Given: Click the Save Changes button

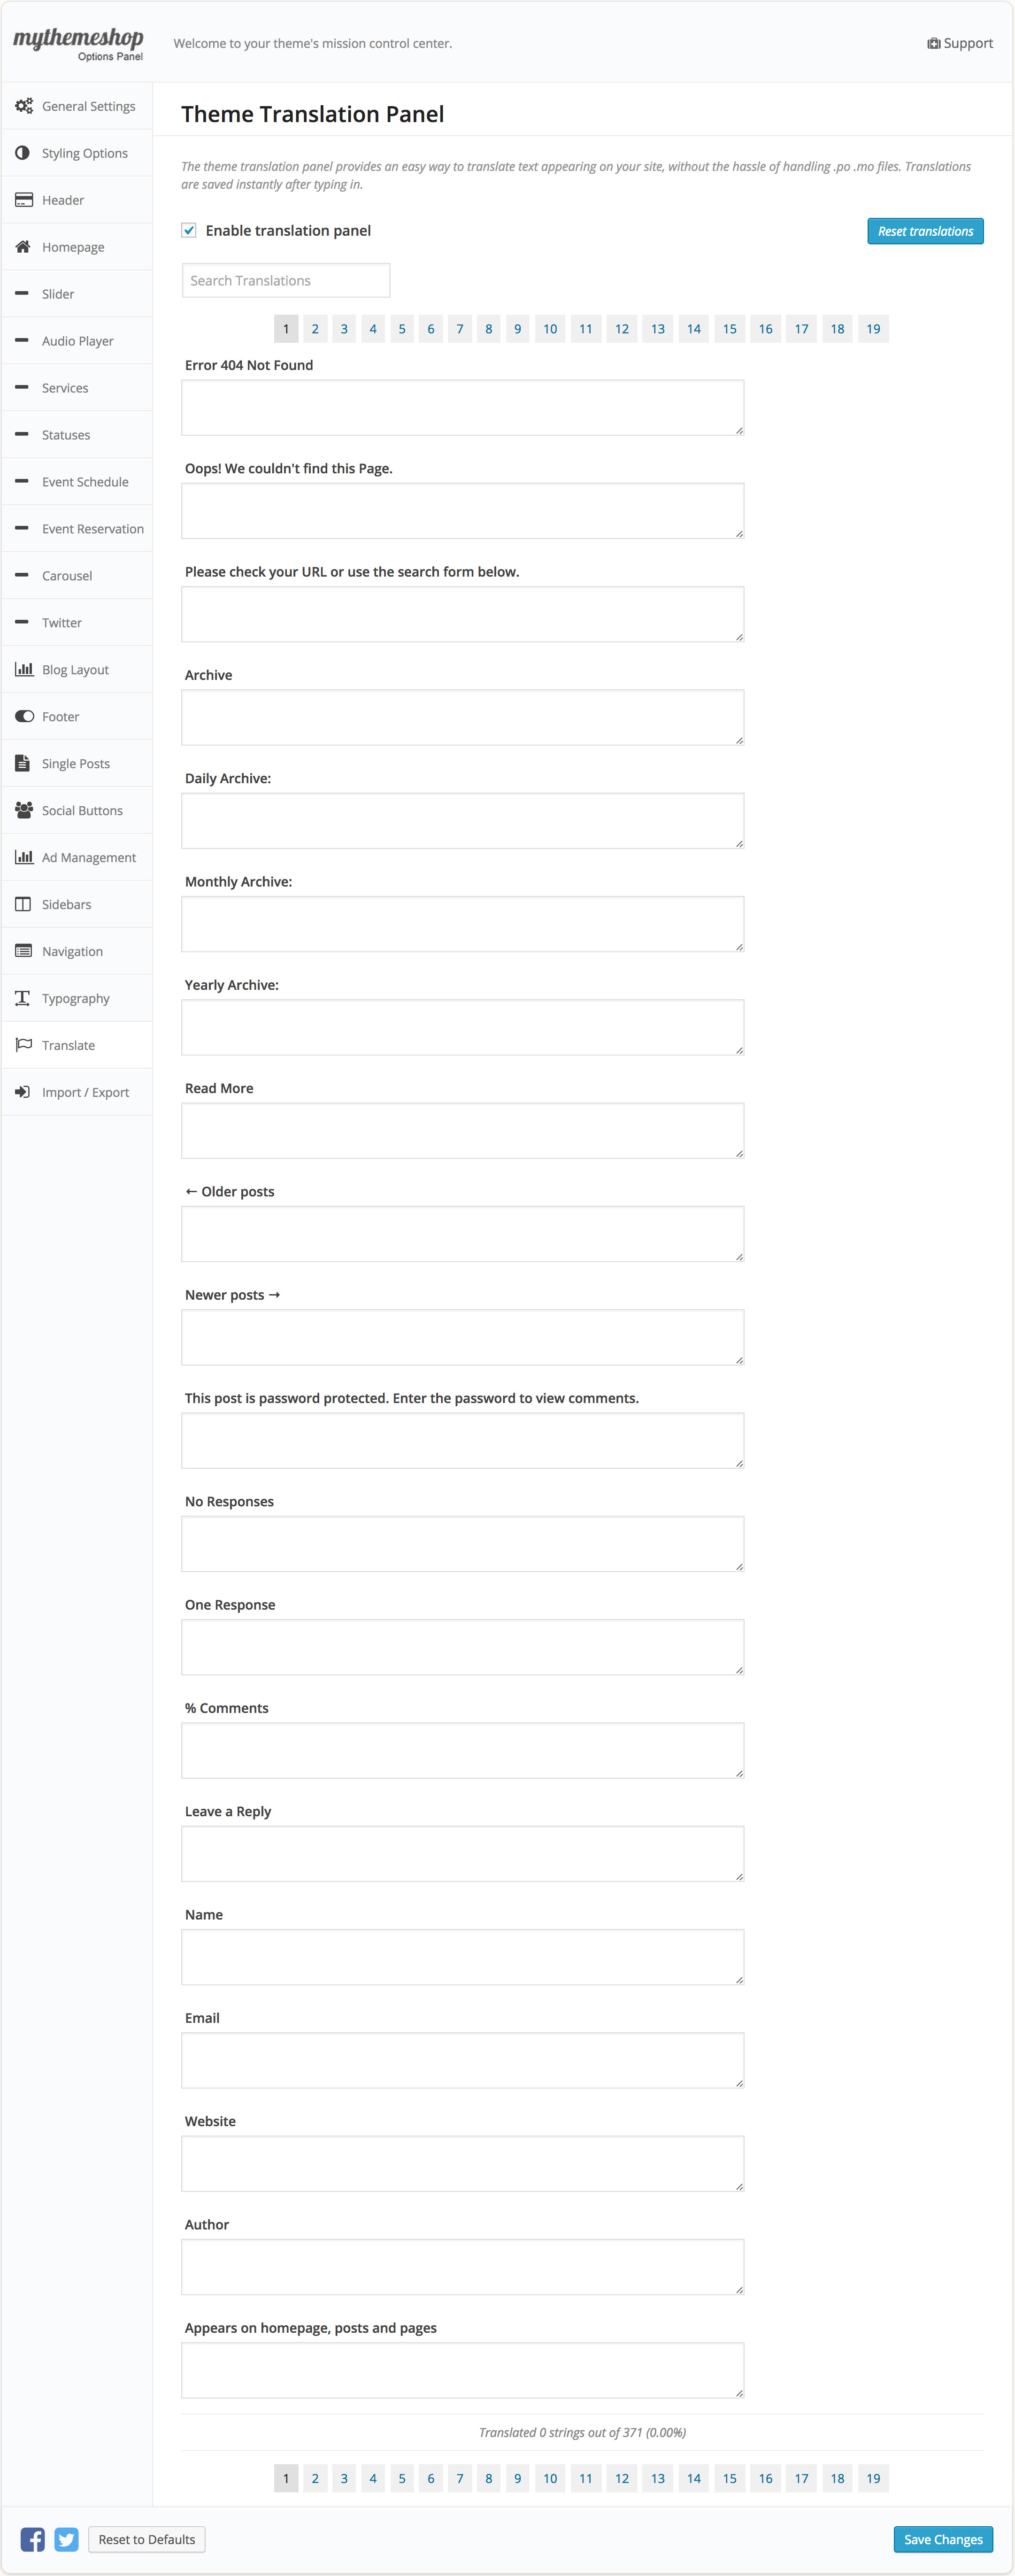Looking at the screenshot, I should click(x=942, y=2539).
